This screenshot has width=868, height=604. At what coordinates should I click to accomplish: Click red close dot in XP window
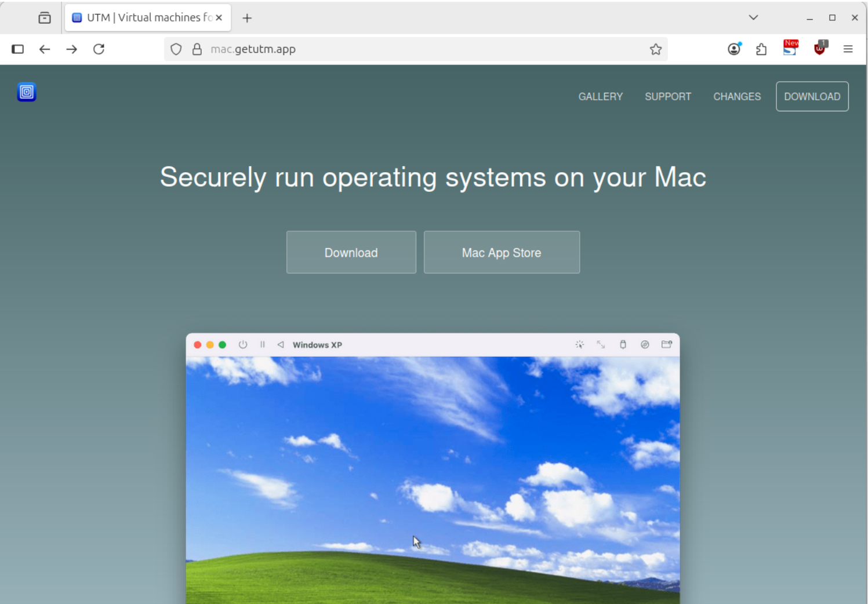point(198,345)
